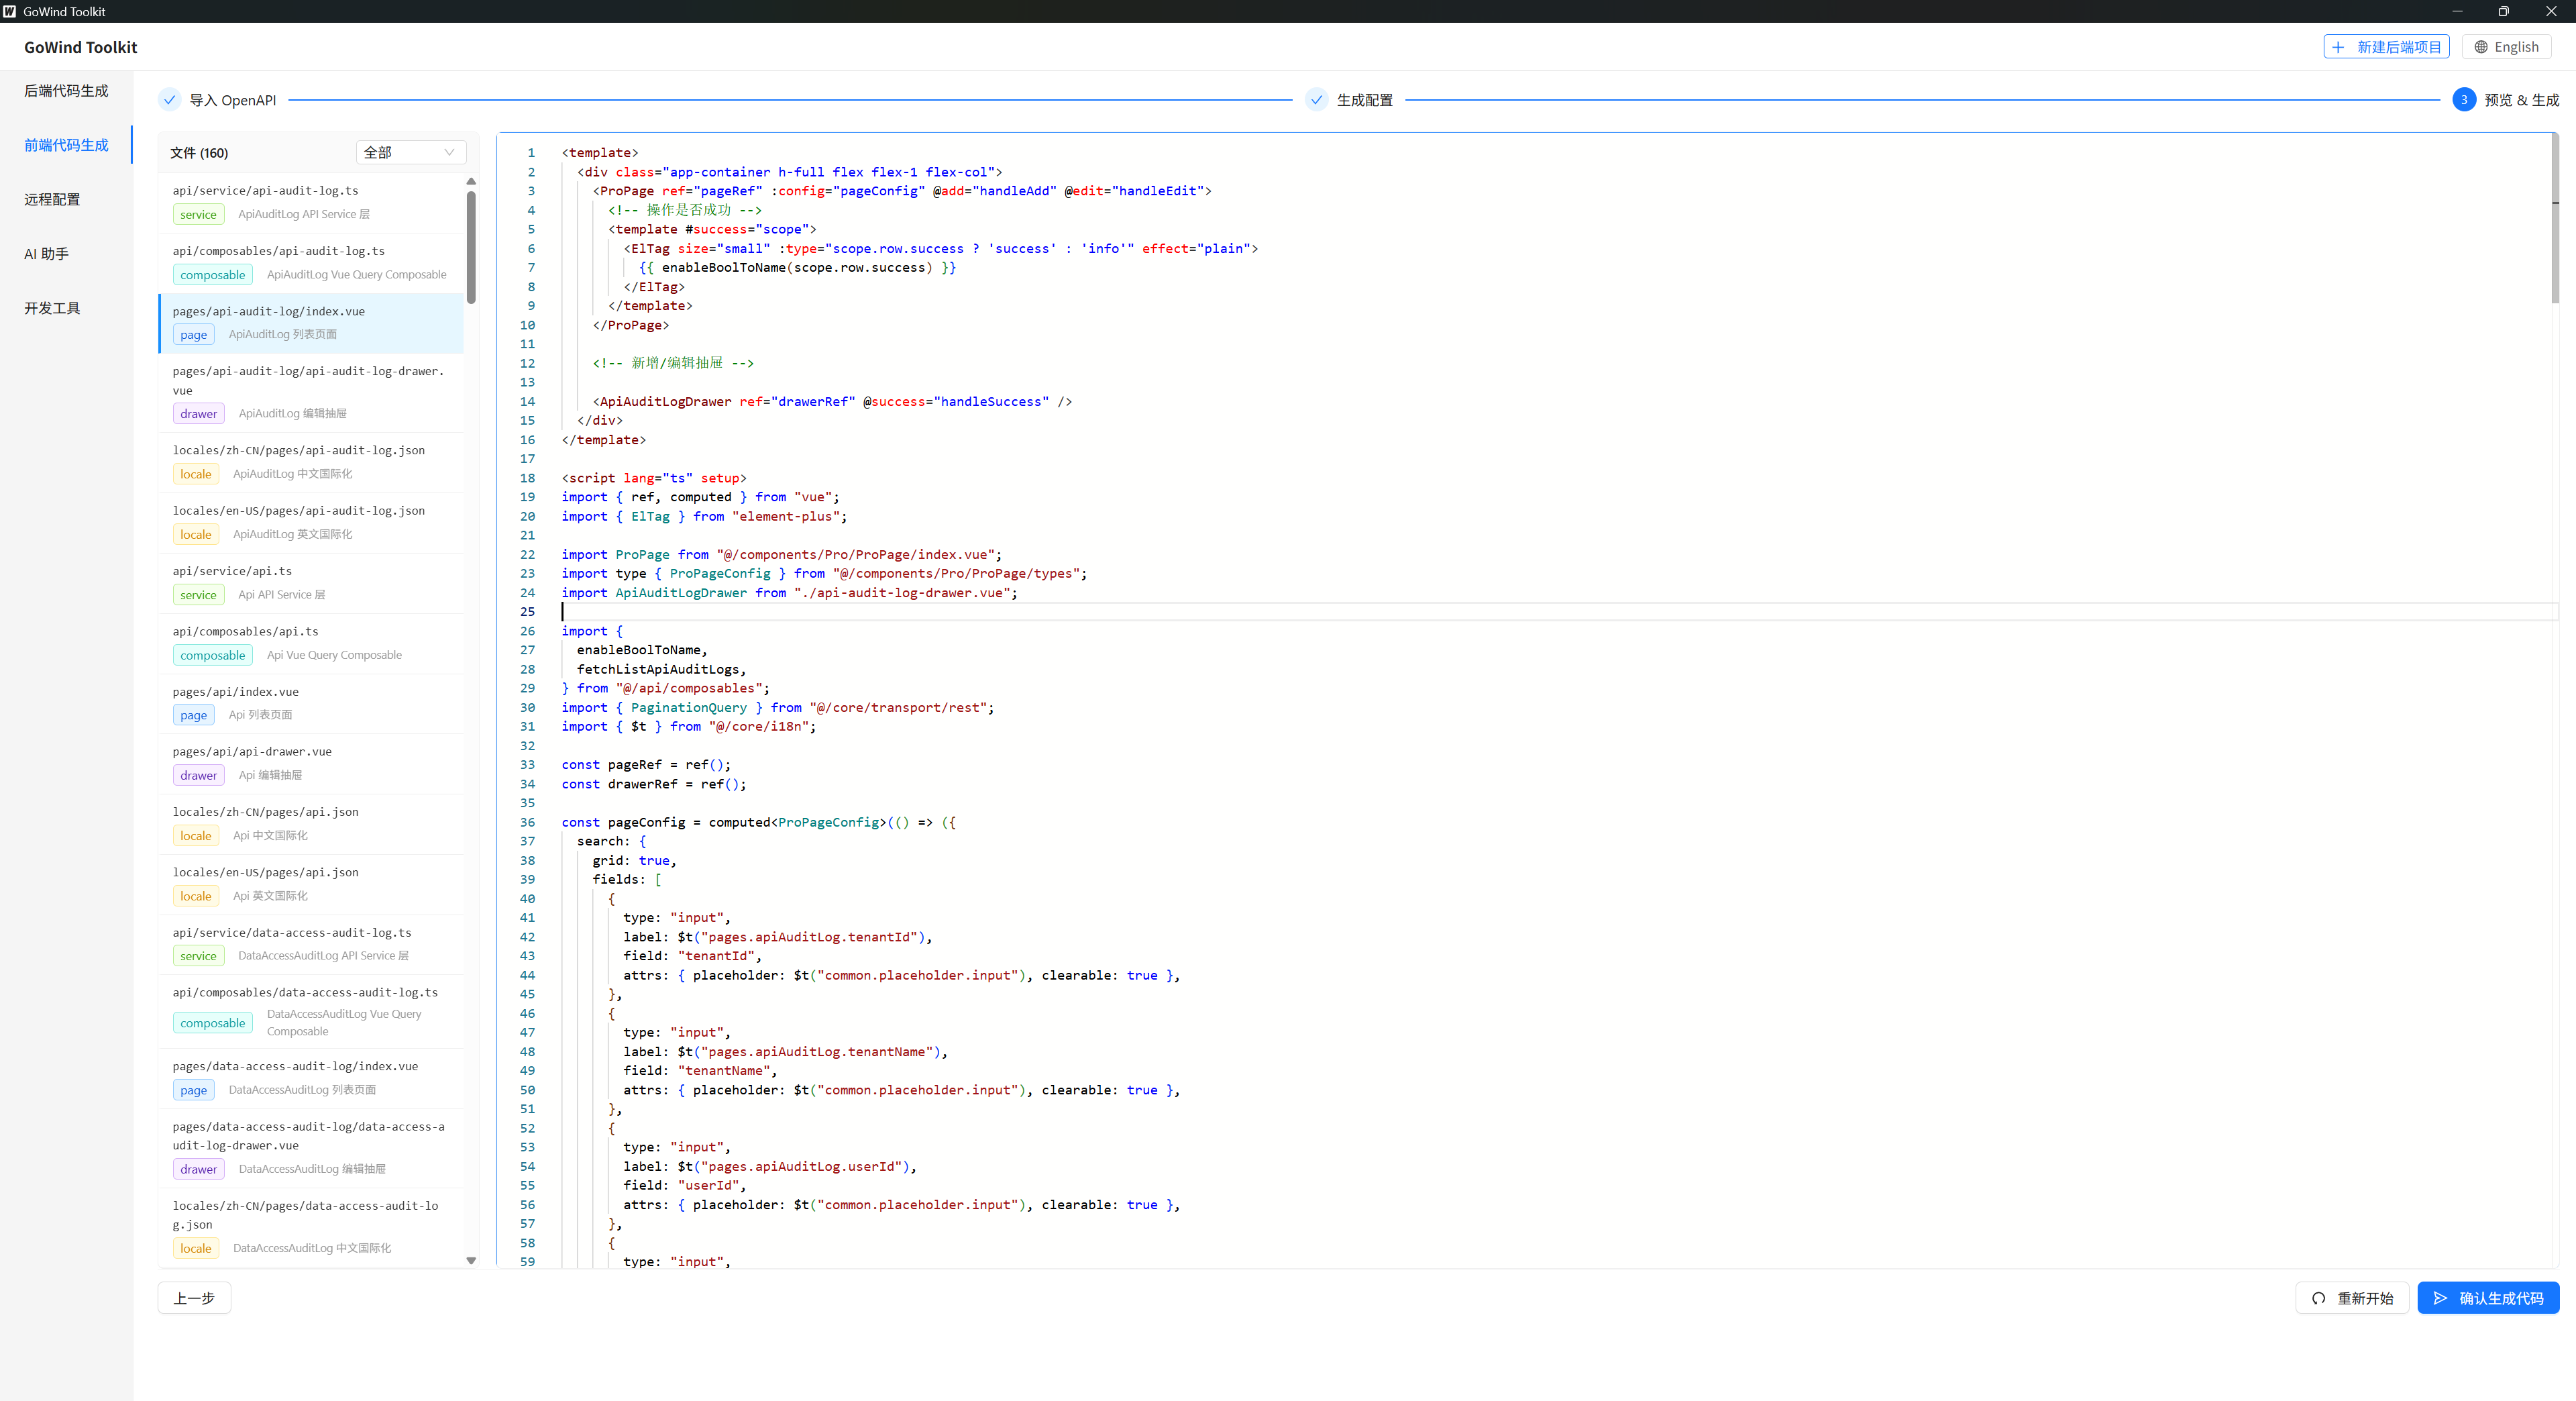Select file pages/api/index.vue
2576x1401 pixels.
312,703
